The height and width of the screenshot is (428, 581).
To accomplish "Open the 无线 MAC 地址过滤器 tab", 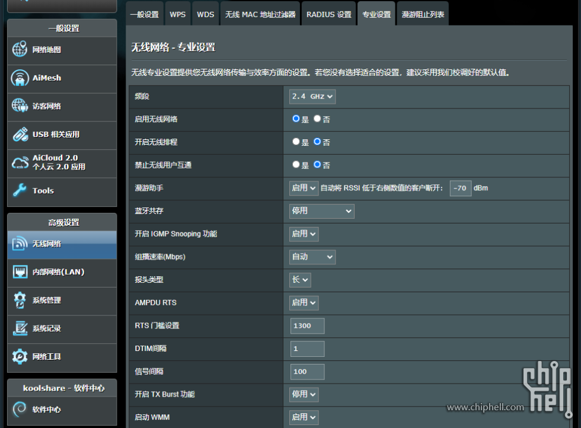I will 260,14.
